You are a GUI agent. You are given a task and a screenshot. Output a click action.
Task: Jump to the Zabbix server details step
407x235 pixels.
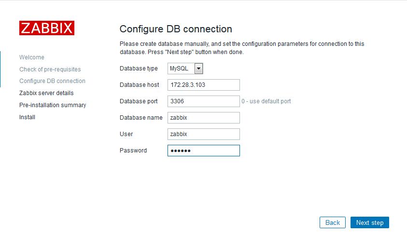pyautogui.click(x=46, y=93)
